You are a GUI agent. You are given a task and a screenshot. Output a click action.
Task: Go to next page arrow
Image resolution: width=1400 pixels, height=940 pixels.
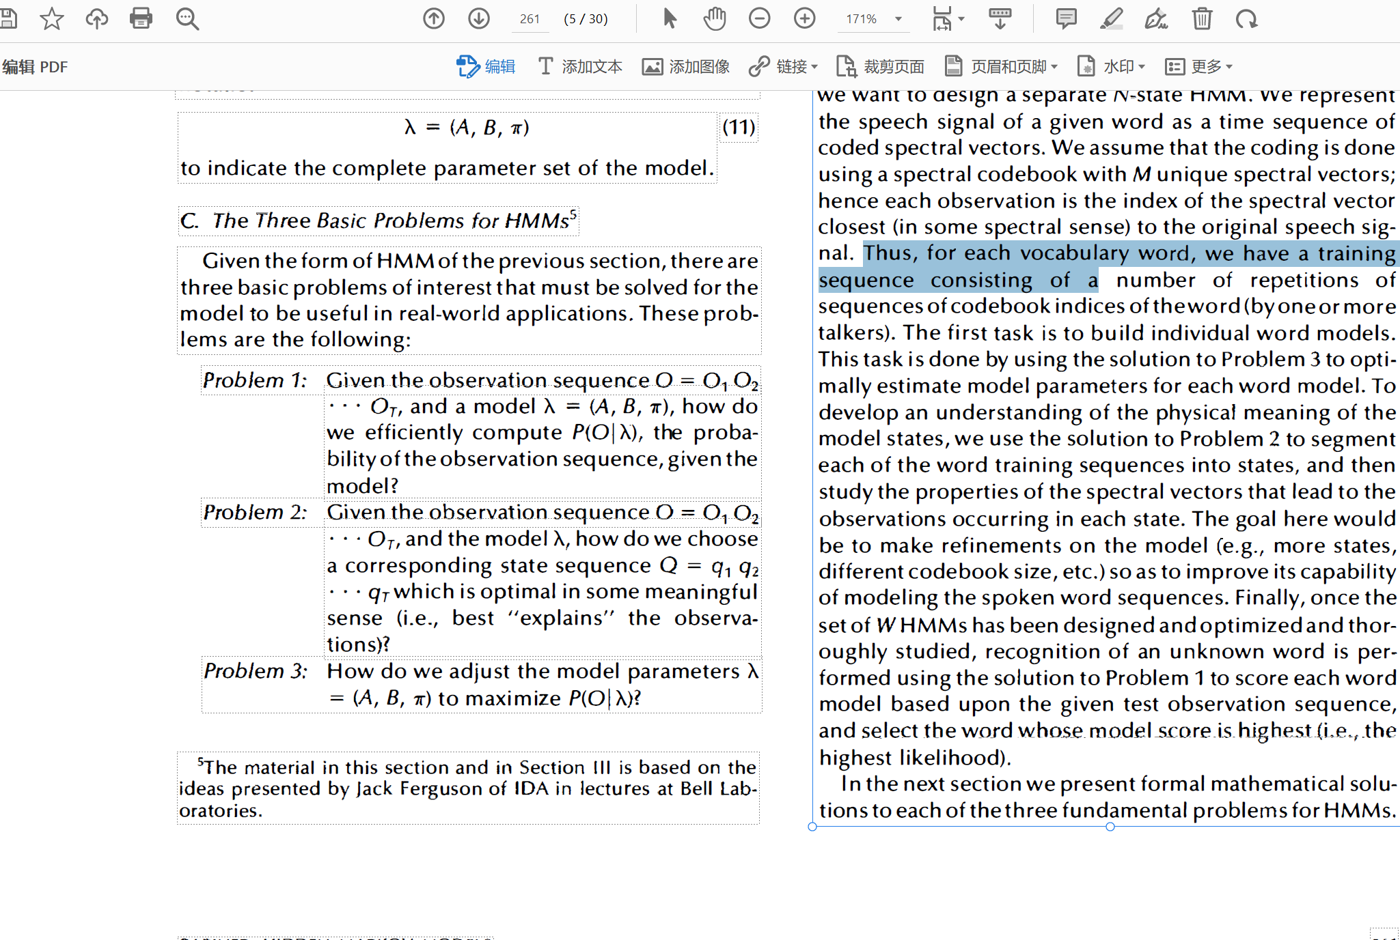(x=478, y=18)
